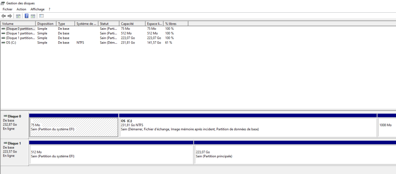Click the Disque 0 disk icon in the lower pane
Viewport: 396px width, 174px height.
click(5, 116)
